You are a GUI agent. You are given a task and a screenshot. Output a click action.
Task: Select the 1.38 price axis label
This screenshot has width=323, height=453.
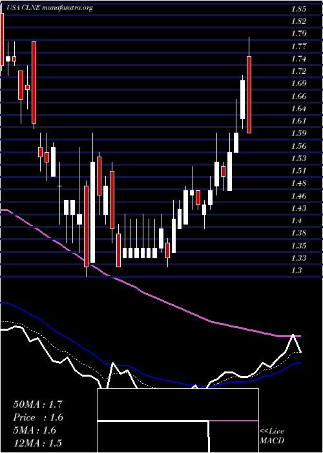coord(298,233)
